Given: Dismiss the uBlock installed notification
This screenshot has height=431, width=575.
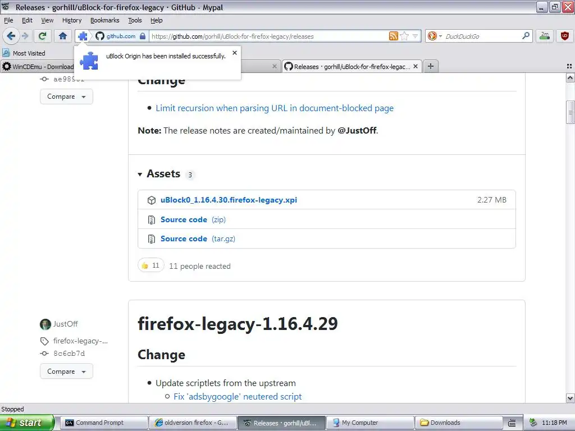Looking at the screenshot, I should (235, 53).
